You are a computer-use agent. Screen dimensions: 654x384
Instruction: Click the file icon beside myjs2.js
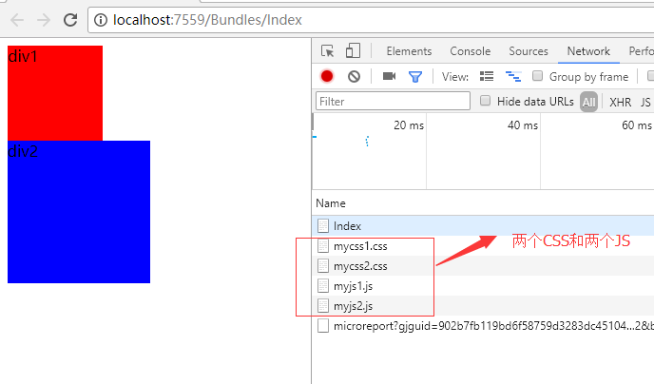coord(323,306)
